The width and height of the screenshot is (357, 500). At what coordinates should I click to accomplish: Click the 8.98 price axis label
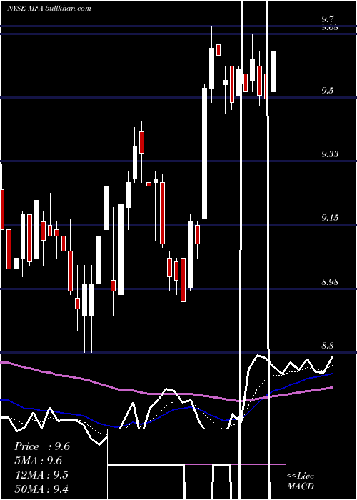pyautogui.click(x=330, y=282)
